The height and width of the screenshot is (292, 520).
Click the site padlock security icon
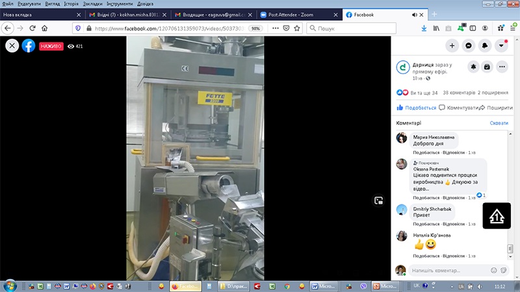point(88,28)
